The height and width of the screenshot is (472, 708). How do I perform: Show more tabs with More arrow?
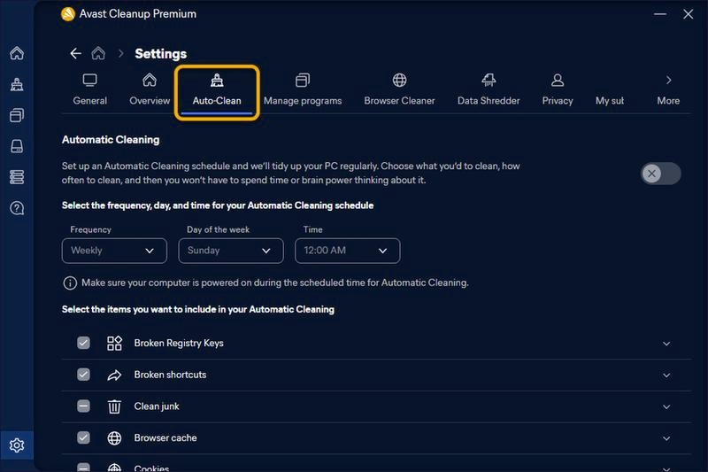coord(668,90)
